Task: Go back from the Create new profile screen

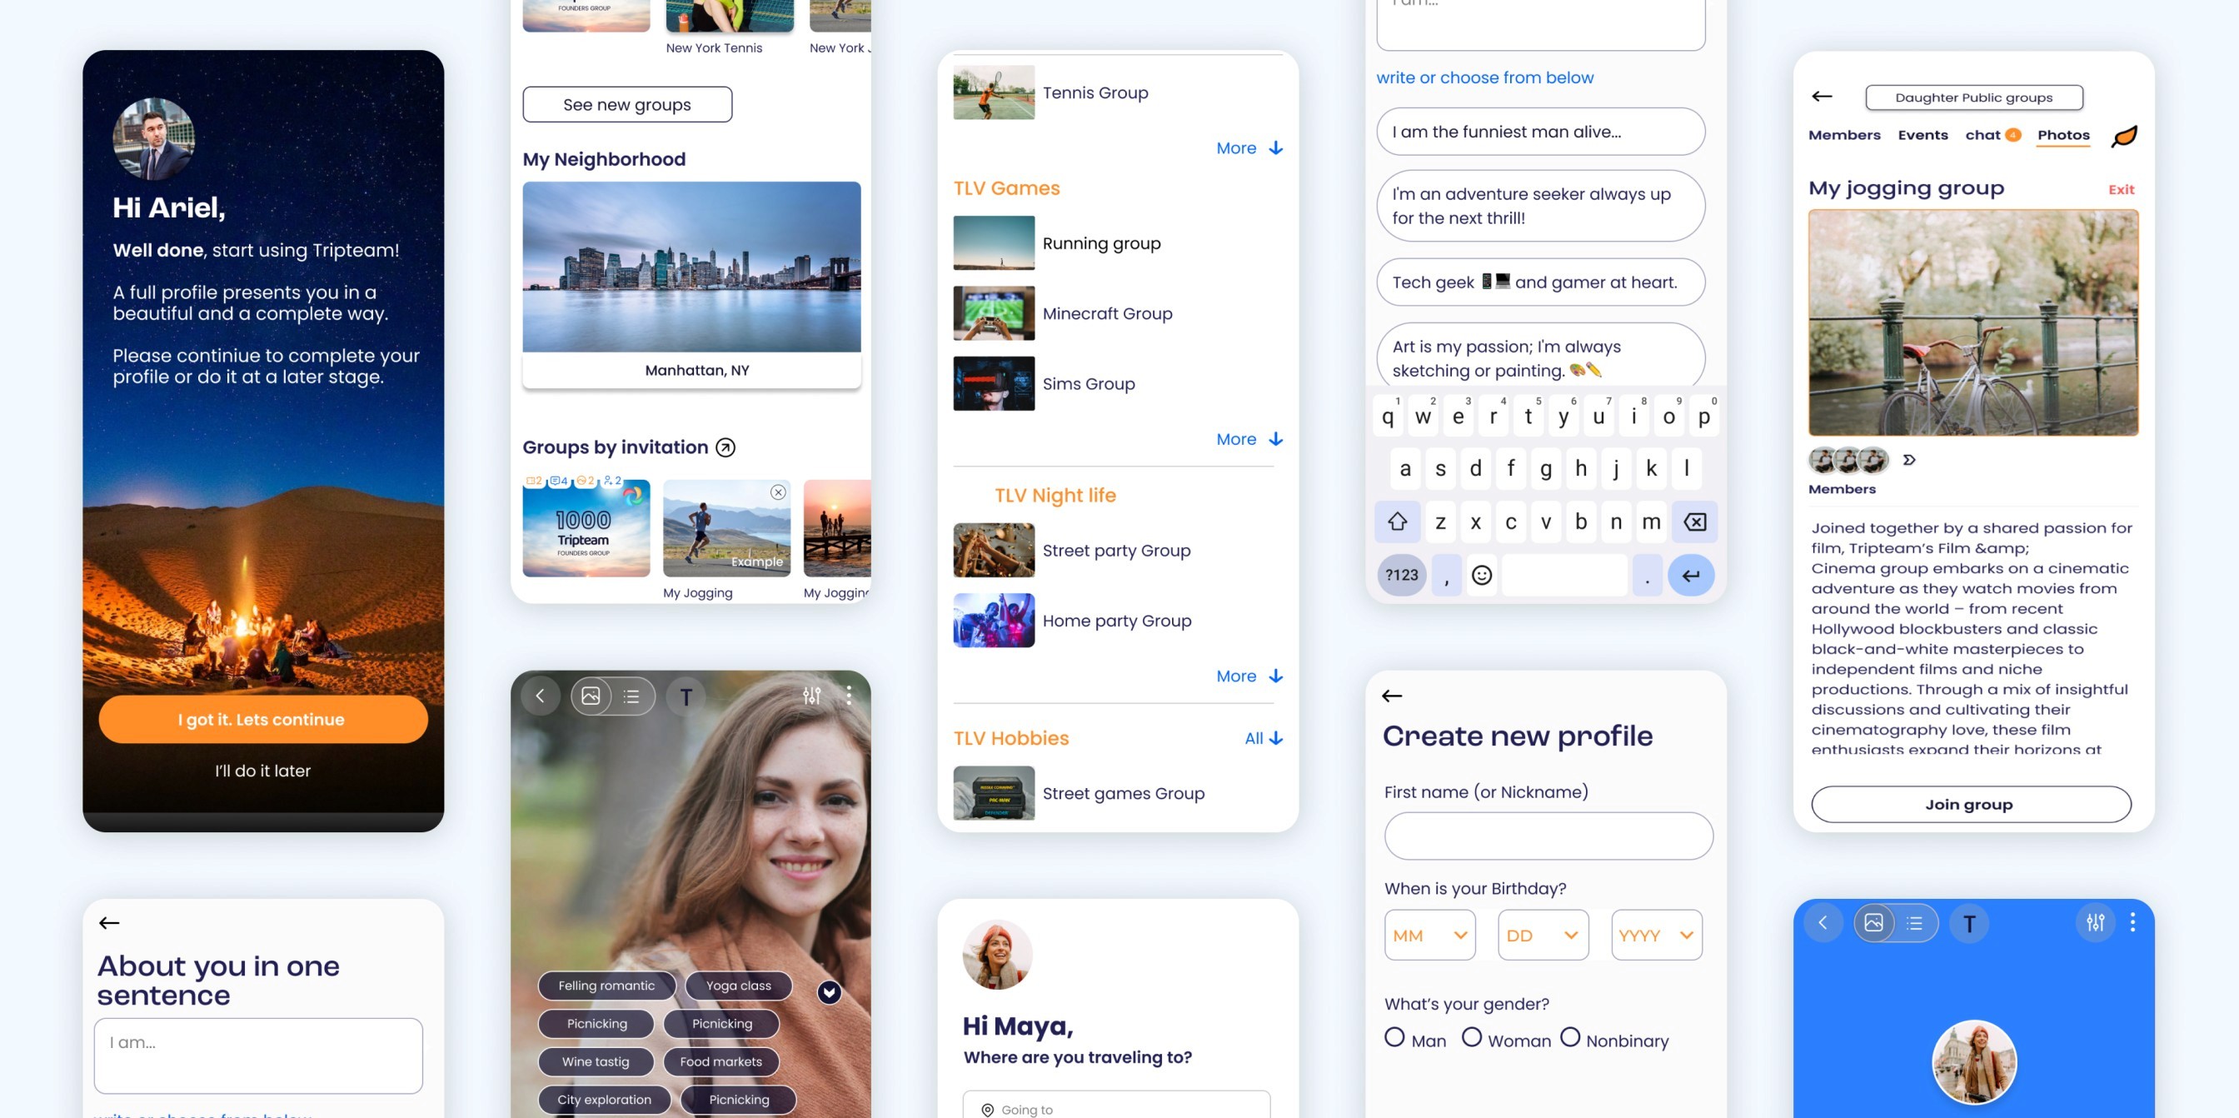Action: click(x=1392, y=696)
